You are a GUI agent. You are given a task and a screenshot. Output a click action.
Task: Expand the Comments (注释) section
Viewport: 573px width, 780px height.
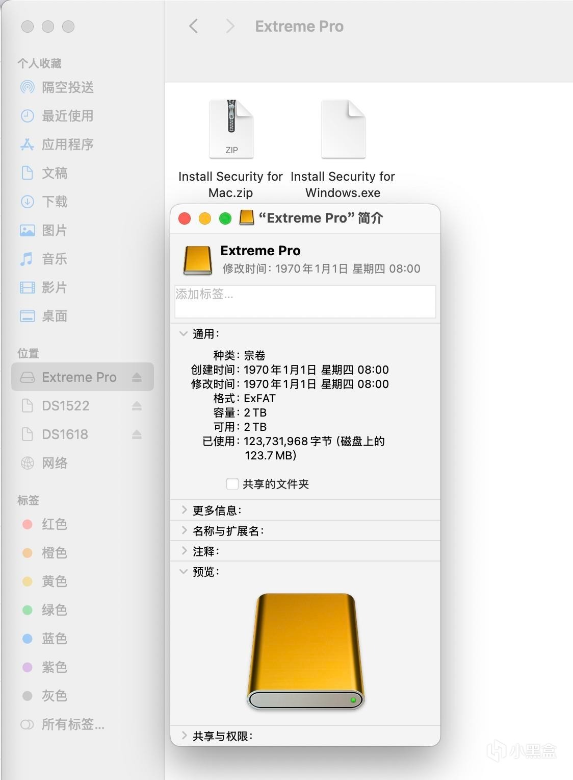(x=184, y=551)
